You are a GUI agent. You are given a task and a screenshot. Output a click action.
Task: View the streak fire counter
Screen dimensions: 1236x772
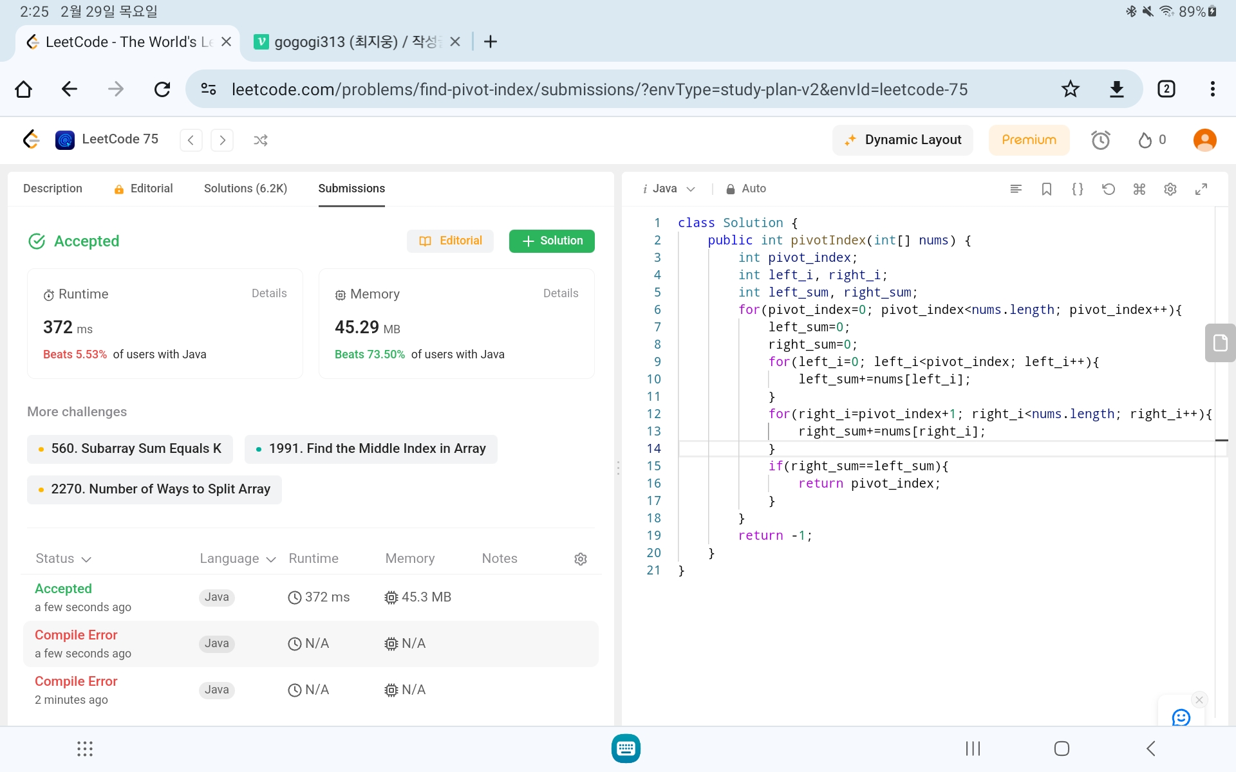[1152, 140]
